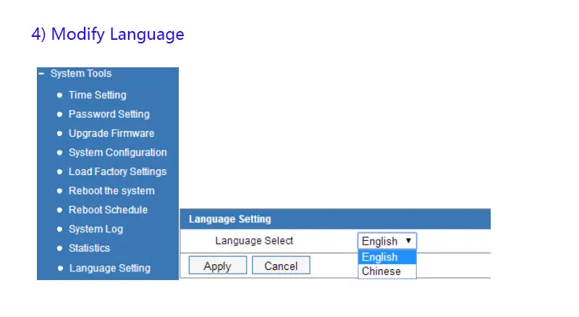579x317 pixels.
Task: Open Time Setting menu item
Action: click(x=98, y=96)
